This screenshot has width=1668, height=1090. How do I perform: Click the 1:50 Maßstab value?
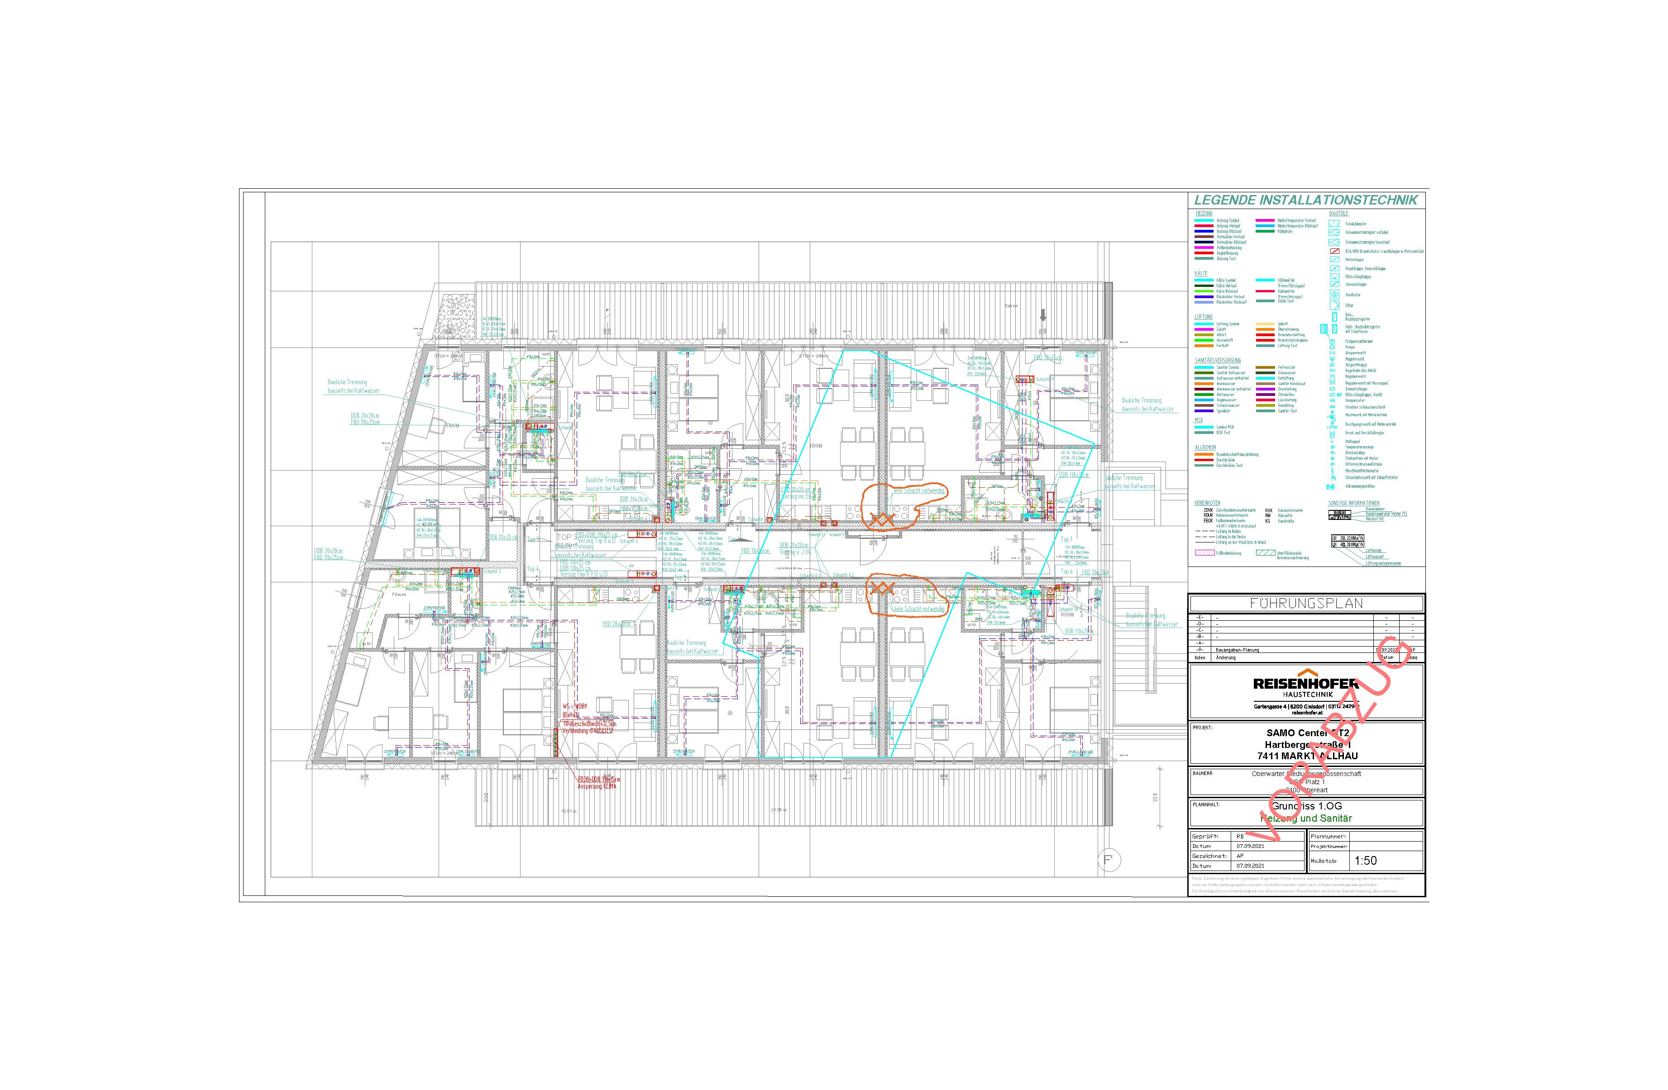(x=1365, y=861)
